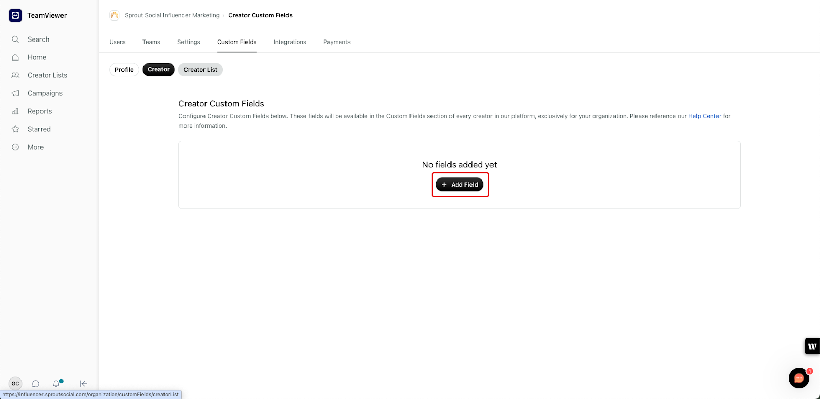This screenshot has width=820, height=399.
Task: Switch to the Payments tab
Action: click(x=337, y=42)
